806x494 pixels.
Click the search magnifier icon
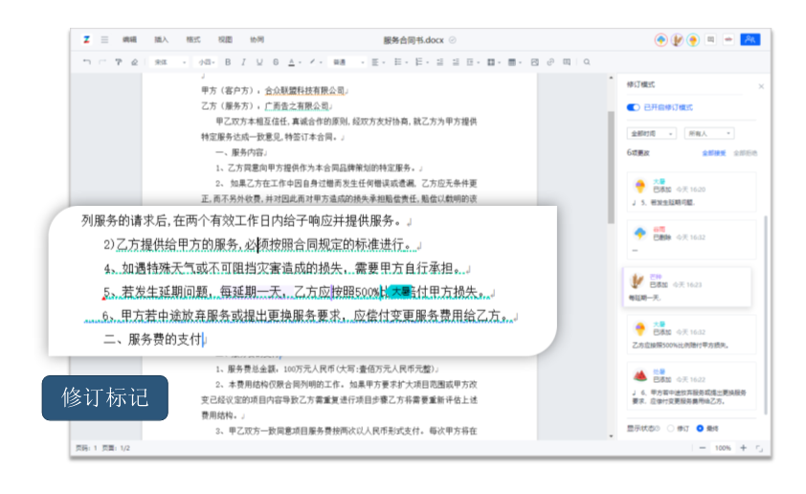point(587,62)
